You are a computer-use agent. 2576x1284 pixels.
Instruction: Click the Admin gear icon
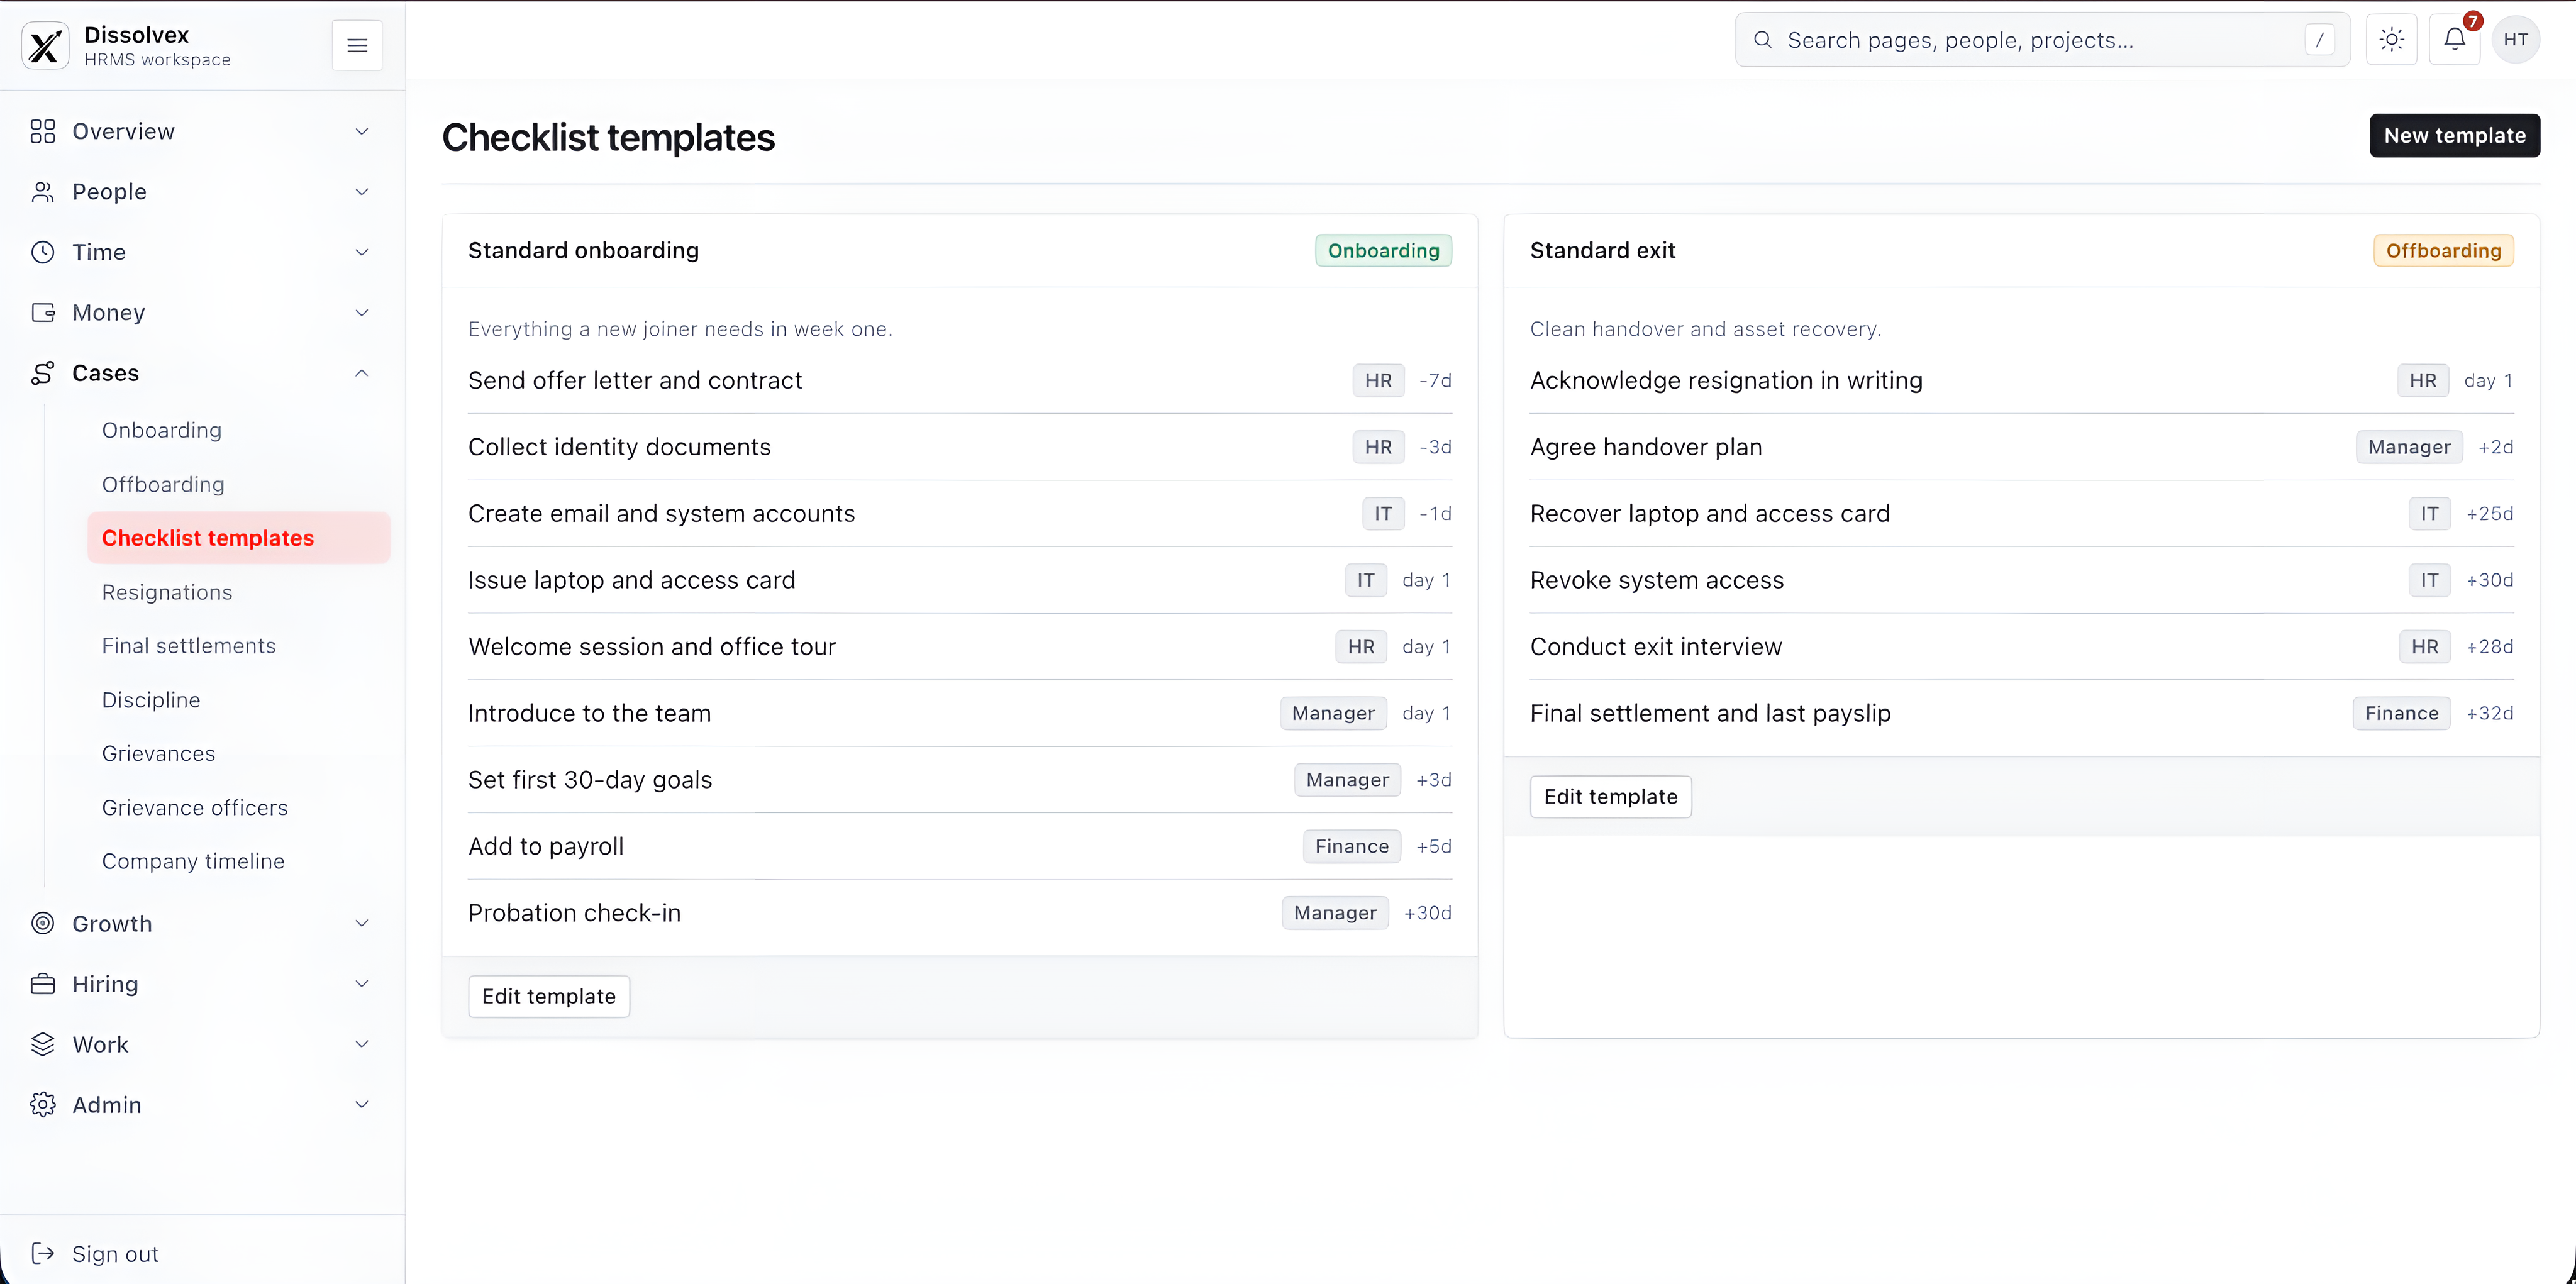pos(43,1104)
